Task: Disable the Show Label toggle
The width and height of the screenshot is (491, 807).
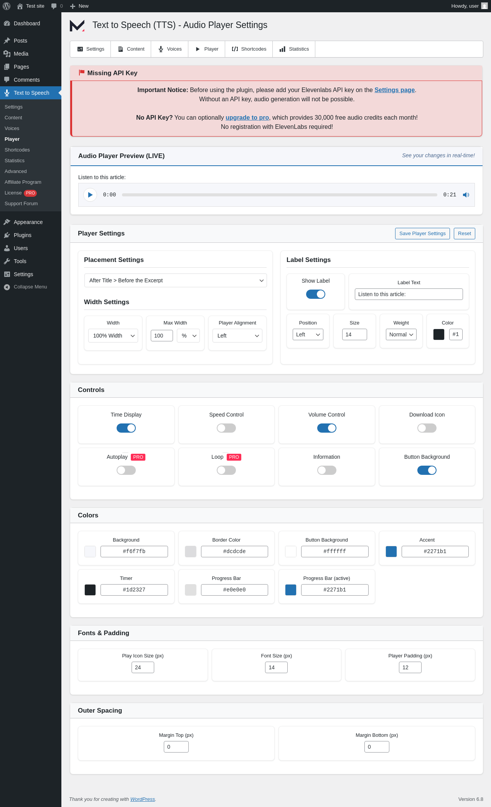Action: click(316, 294)
